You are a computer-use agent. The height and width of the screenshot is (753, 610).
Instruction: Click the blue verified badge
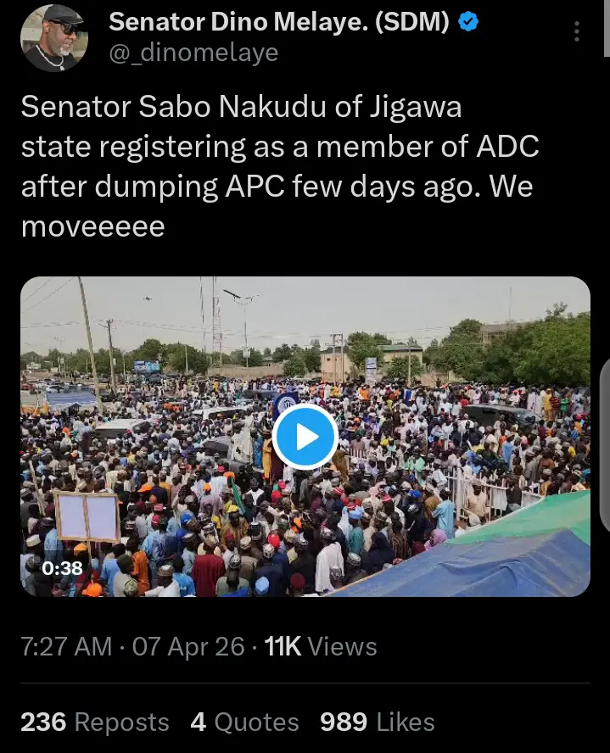pyautogui.click(x=468, y=23)
